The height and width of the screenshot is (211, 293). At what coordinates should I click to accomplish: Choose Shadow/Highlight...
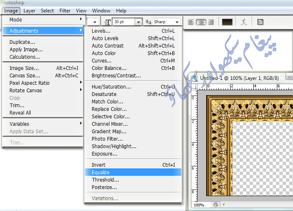click(133, 146)
